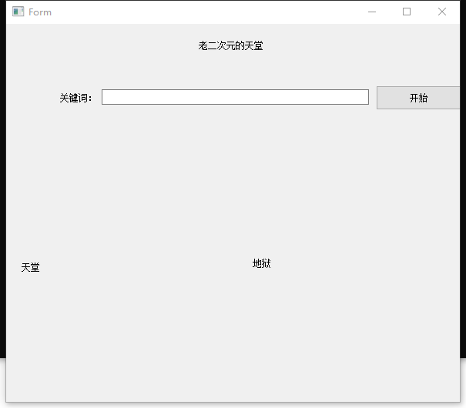Select the 地狱 label

click(x=261, y=263)
